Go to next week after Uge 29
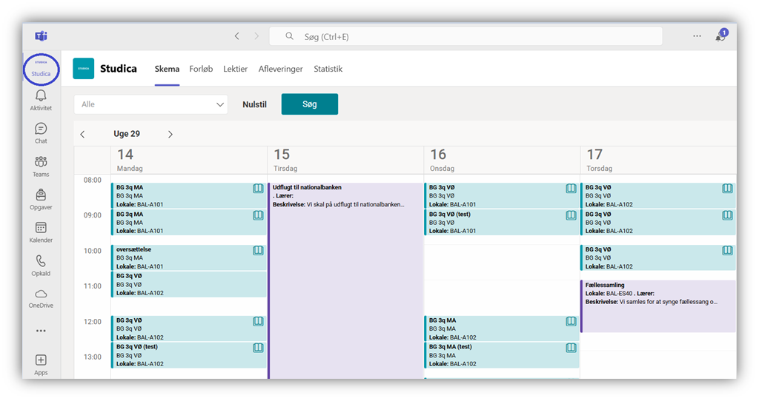Screen dimensions: 759x401 [x=170, y=135]
